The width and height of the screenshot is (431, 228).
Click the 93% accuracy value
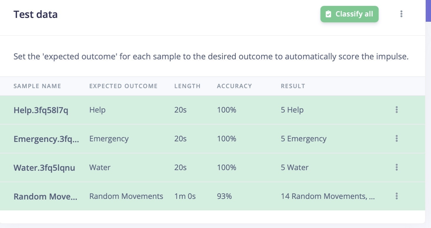click(x=224, y=196)
